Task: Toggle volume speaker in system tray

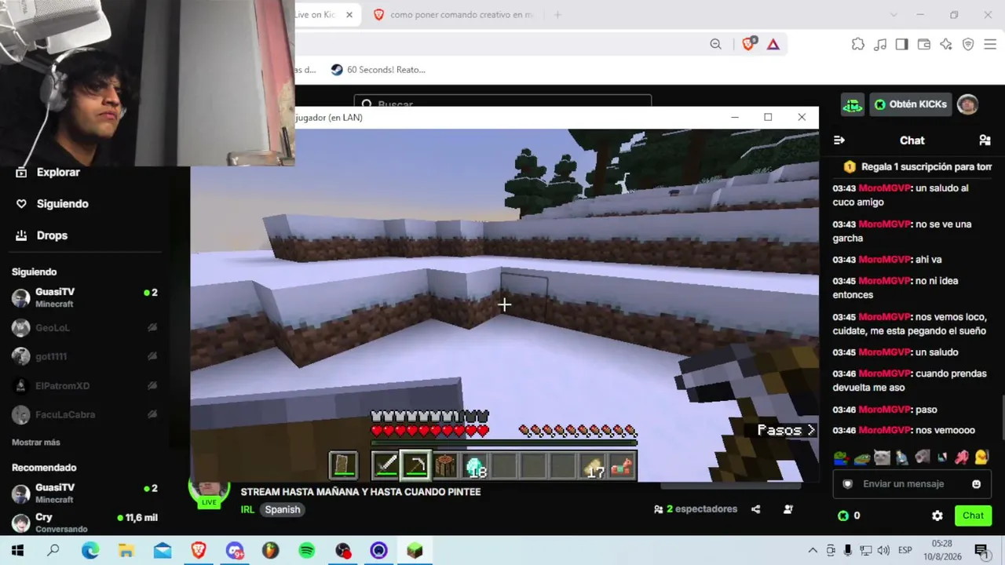Action: 883,551
